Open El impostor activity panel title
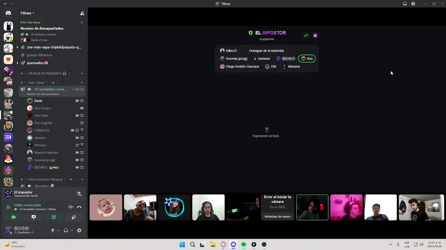446x250 pixels. [23, 192]
